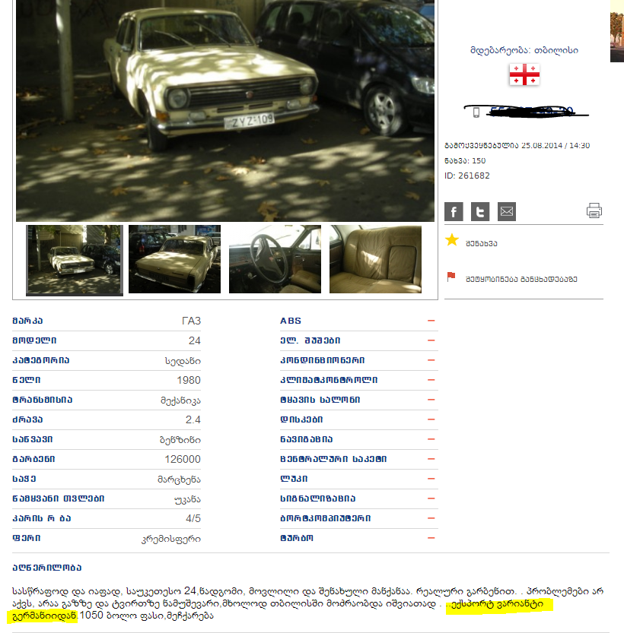Click the listing ID: 261682 text
Screen dimensions: 624x633
click(x=466, y=176)
